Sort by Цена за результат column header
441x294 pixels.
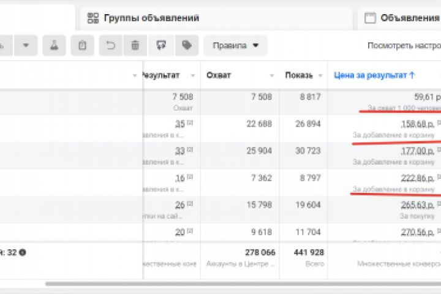[374, 75]
